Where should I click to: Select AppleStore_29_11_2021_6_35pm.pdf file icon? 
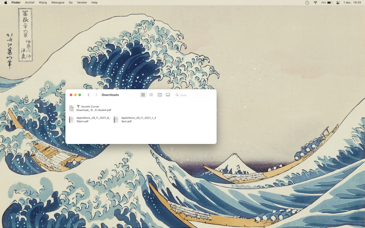click(x=71, y=120)
